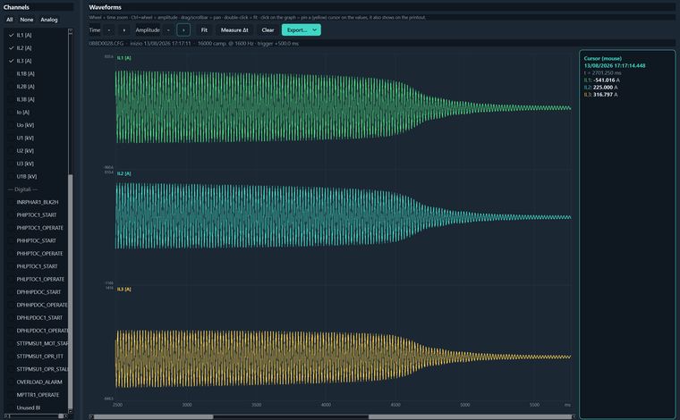Enable PHIPTOC1_OPERATE digital channel
Screen dimensions: 680x420
tap(12, 228)
